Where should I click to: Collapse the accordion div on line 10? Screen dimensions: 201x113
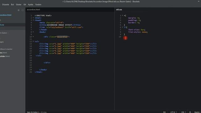pos(33,37)
